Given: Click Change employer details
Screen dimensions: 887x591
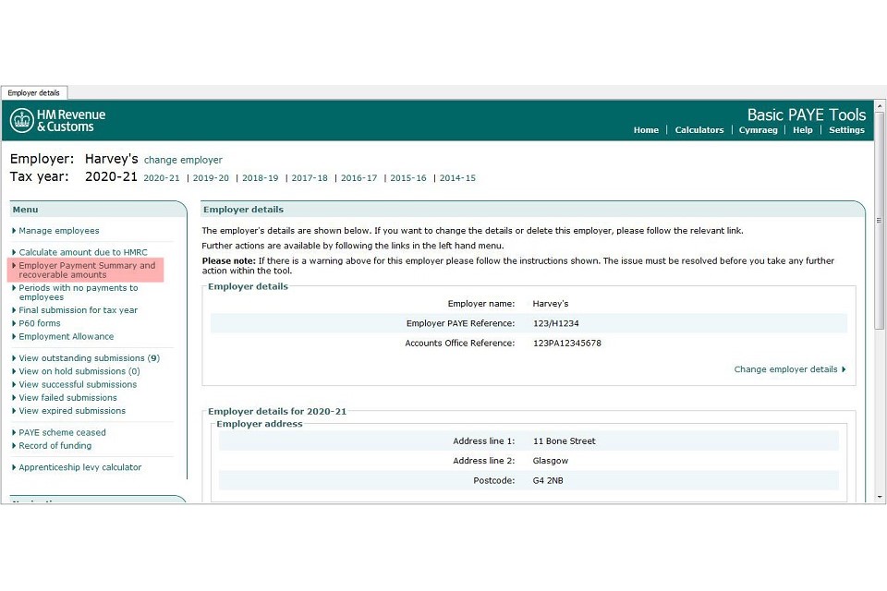Looking at the screenshot, I should pos(787,368).
